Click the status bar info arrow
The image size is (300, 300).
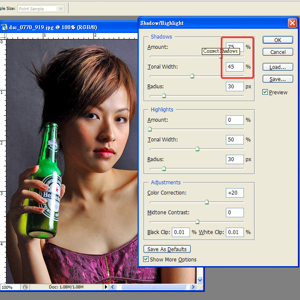(106, 287)
